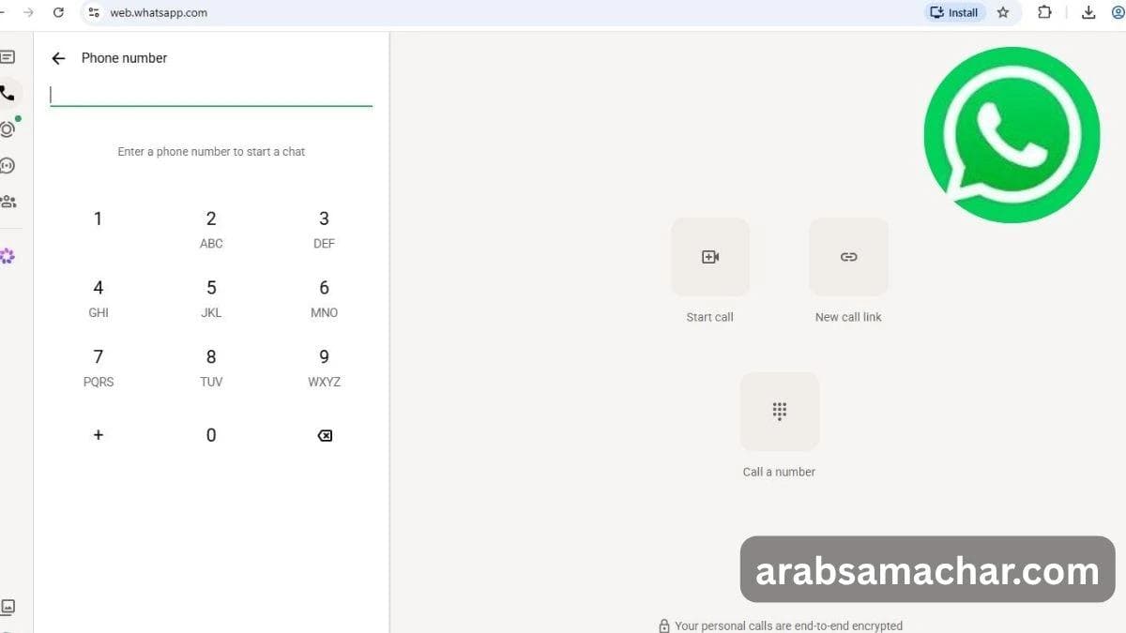Click the 'Call a number' label
The image size is (1126, 633).
point(779,472)
